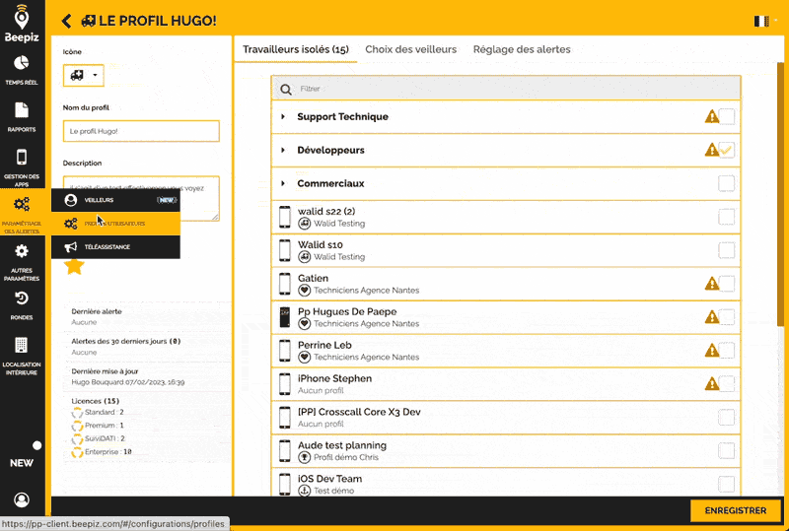Open Autres Paramètres gear icon
Screen dimensions: 789x531
click(x=22, y=252)
